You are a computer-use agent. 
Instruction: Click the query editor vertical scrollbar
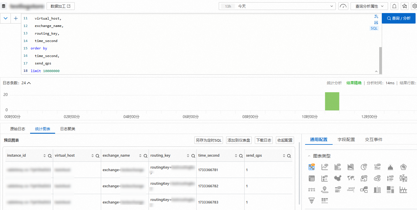point(381,60)
